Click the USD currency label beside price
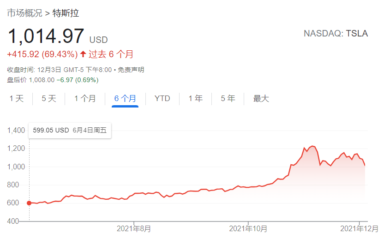This screenshot has width=390, height=239. click(x=98, y=40)
